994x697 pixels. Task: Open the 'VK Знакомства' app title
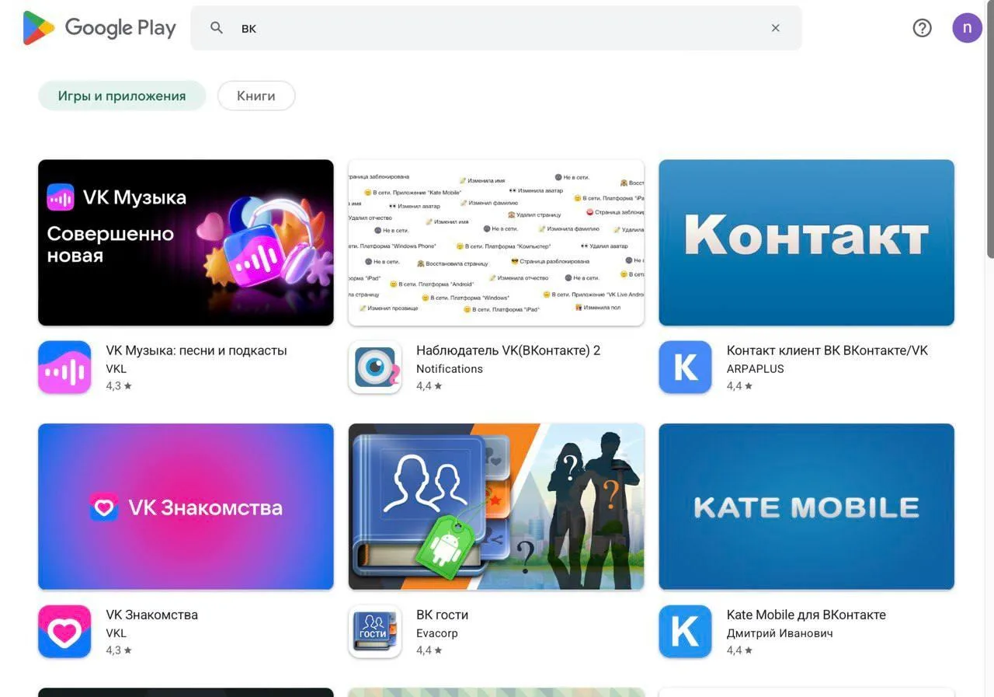click(x=151, y=615)
